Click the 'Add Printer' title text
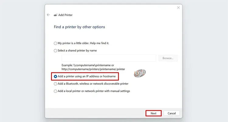 point(65,15)
